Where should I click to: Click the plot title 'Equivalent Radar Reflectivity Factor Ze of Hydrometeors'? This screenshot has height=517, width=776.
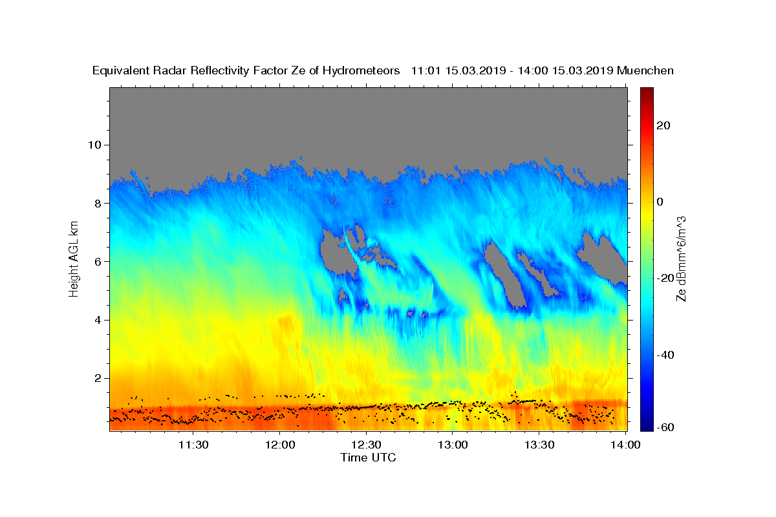(x=246, y=71)
